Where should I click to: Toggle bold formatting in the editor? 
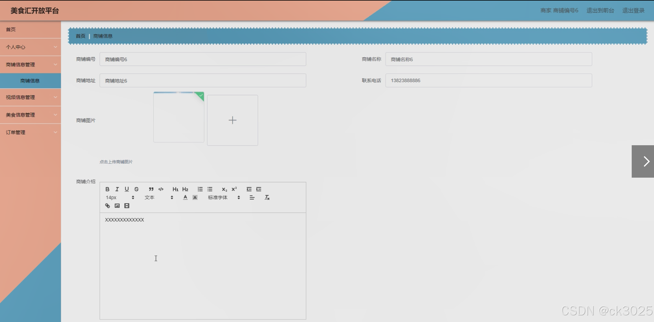(107, 189)
